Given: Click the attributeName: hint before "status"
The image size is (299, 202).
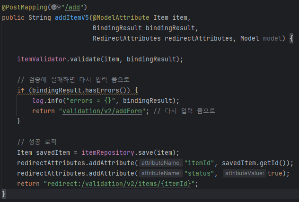Looking at the screenshot, I should point(161,173).
